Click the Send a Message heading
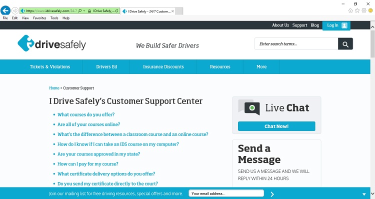The width and height of the screenshot is (375, 199). pos(259,154)
